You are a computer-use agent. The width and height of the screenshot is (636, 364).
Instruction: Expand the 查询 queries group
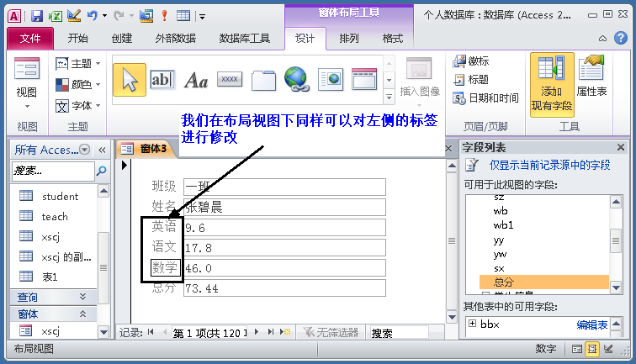pos(53,297)
